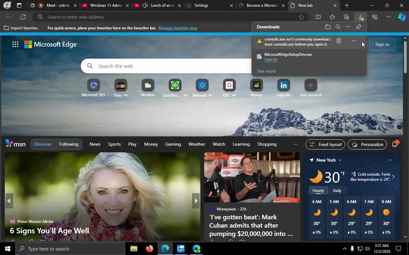Click in the Search the web field
The height and width of the screenshot is (255, 409).
click(166, 66)
